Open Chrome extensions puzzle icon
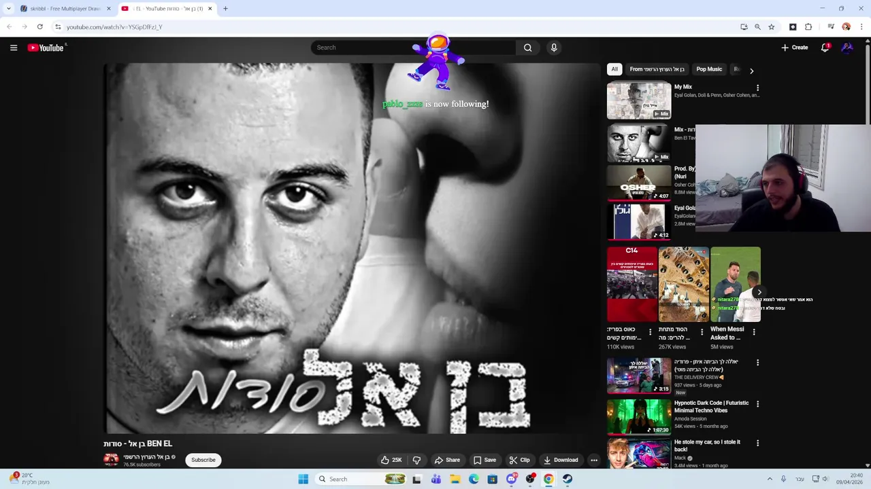 (808, 26)
